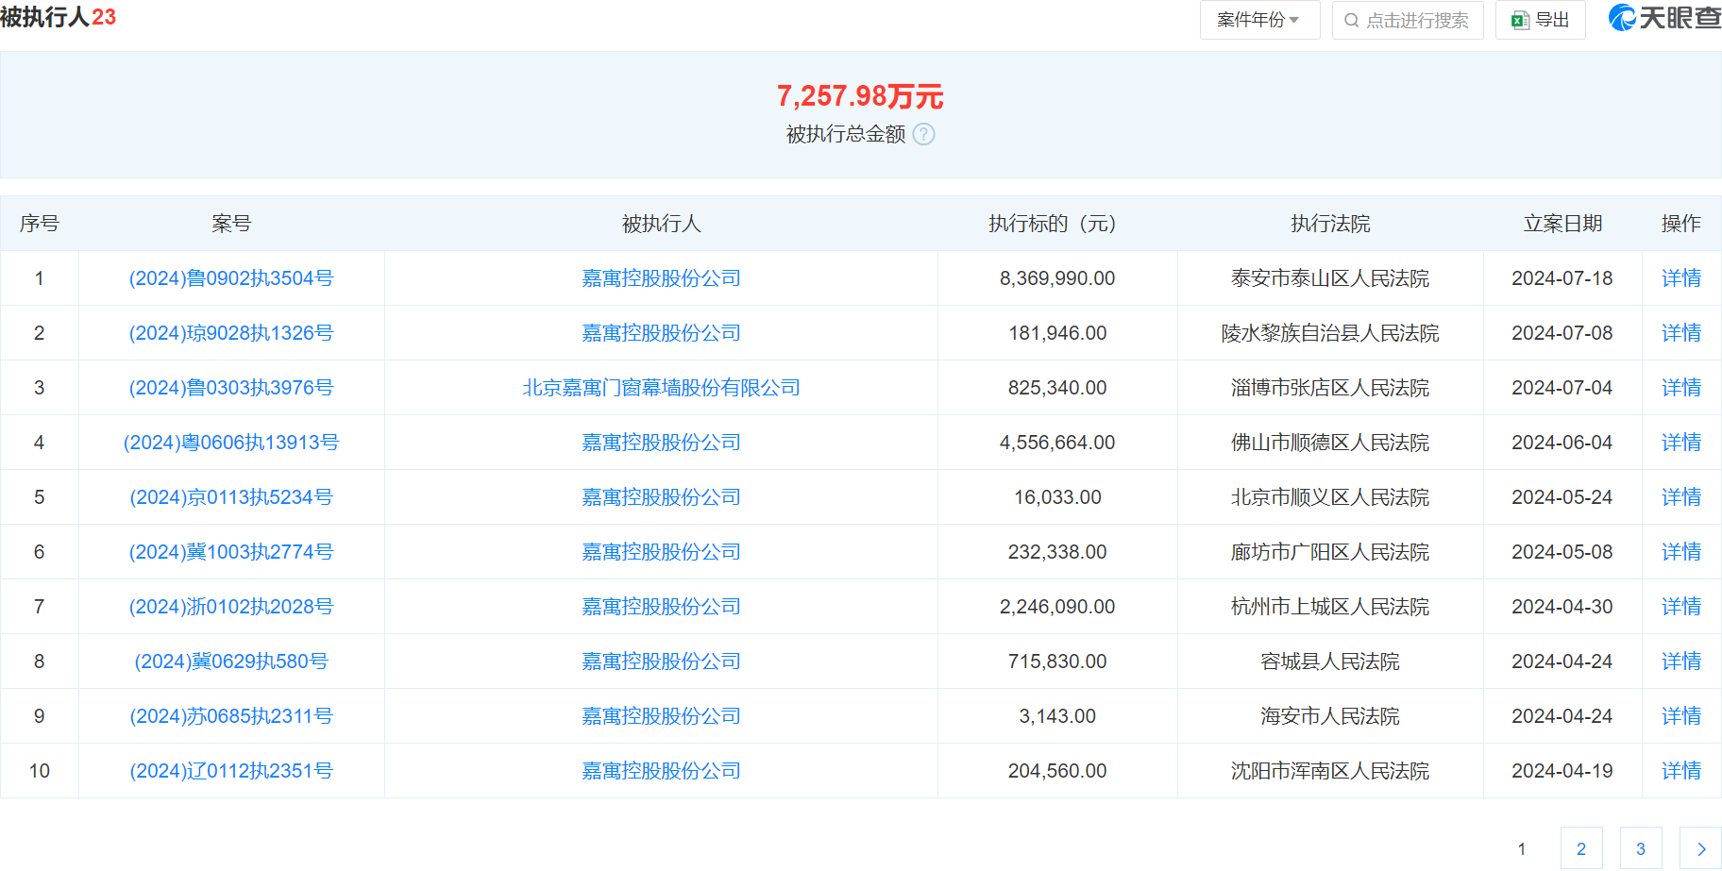1722x871 pixels.
Task: View 详情 for the 佛山市顺德区人民法院 case
Action: pos(1681,443)
